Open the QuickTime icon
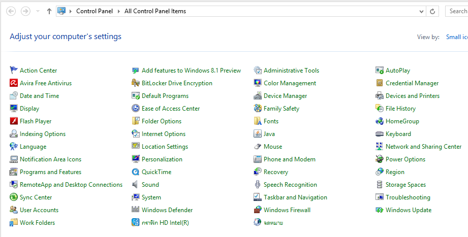Screen dimensions: 468x237 (x=136, y=172)
